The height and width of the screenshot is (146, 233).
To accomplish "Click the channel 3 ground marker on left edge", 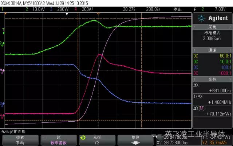I will coord(2,104).
